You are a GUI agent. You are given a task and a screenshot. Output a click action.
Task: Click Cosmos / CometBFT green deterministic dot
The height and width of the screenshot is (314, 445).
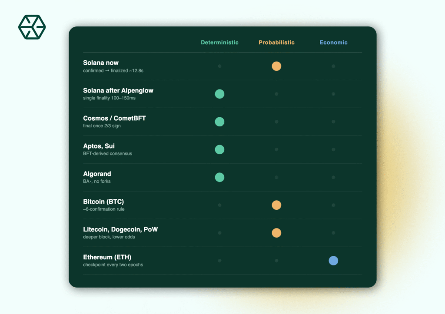tap(219, 122)
